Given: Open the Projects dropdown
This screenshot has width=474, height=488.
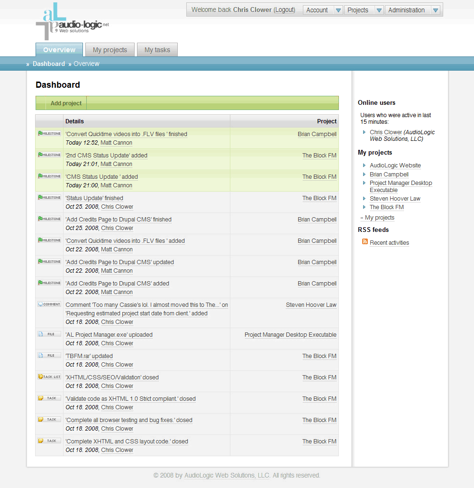Looking at the screenshot, I should tap(364, 9).
